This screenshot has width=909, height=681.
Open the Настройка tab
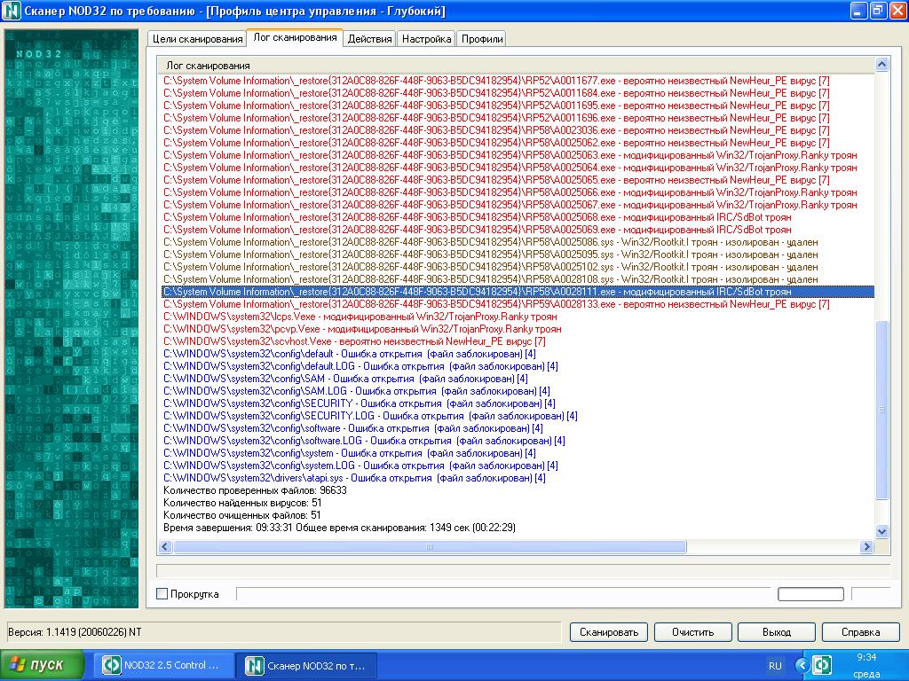(x=426, y=39)
